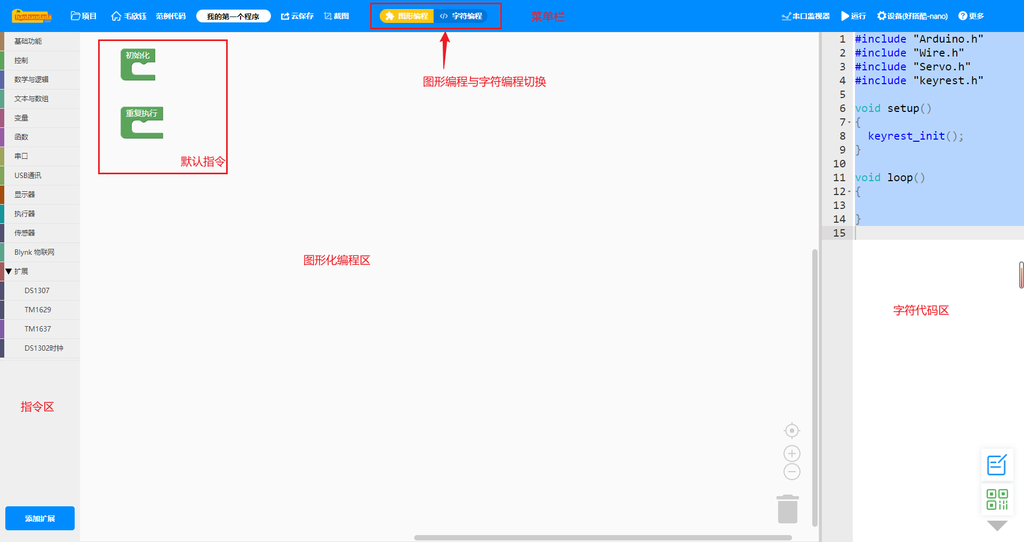
Task: Click the QR code icon
Action: point(997,499)
